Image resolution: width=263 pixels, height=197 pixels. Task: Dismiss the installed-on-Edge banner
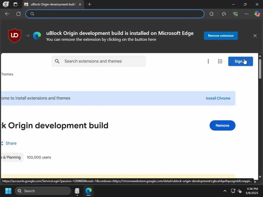(255, 36)
